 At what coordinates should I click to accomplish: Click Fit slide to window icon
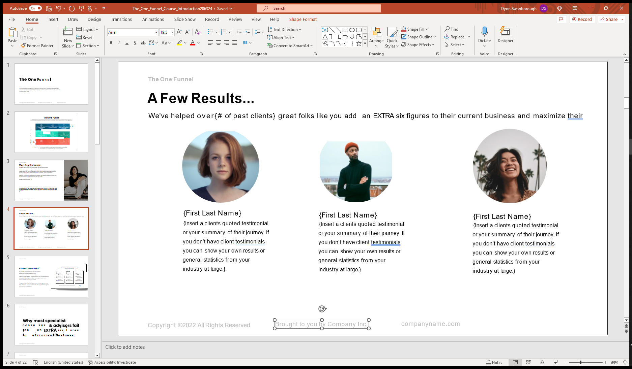point(625,362)
